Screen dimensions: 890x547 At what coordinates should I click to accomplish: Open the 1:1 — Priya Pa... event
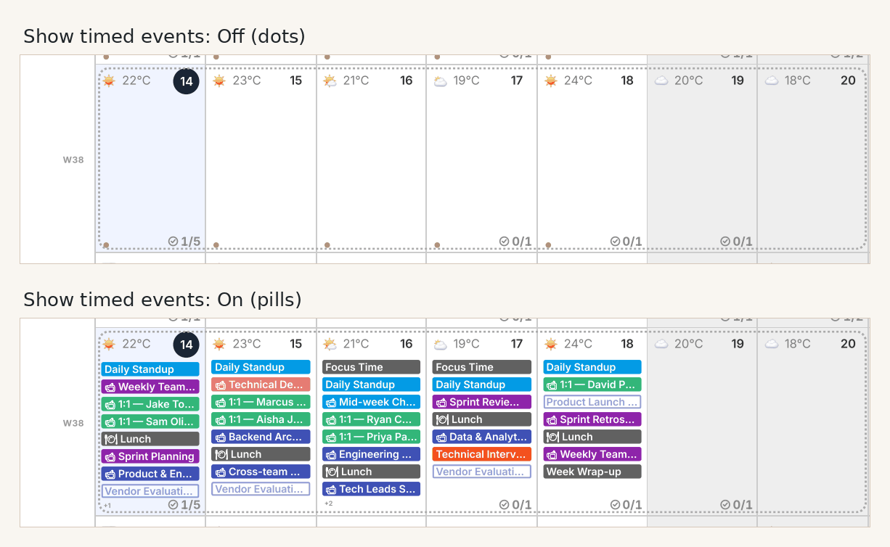click(x=372, y=437)
